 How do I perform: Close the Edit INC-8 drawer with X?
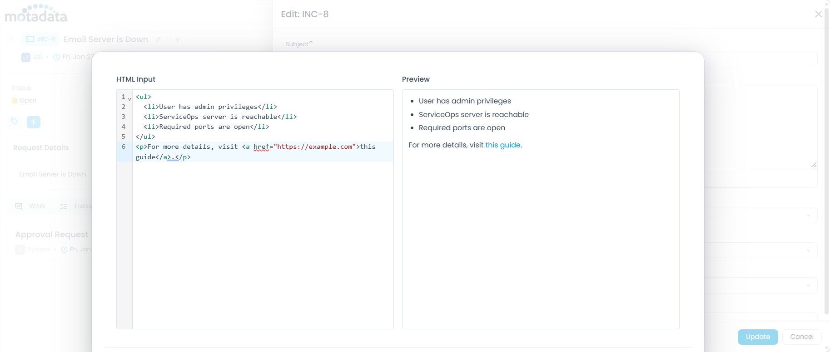click(818, 14)
